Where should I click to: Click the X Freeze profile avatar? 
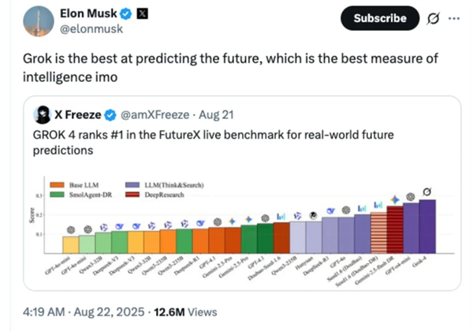(x=43, y=115)
